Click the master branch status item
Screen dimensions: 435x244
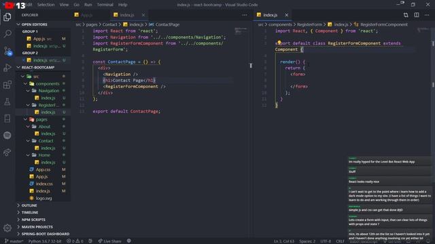pyautogui.click(x=14, y=241)
